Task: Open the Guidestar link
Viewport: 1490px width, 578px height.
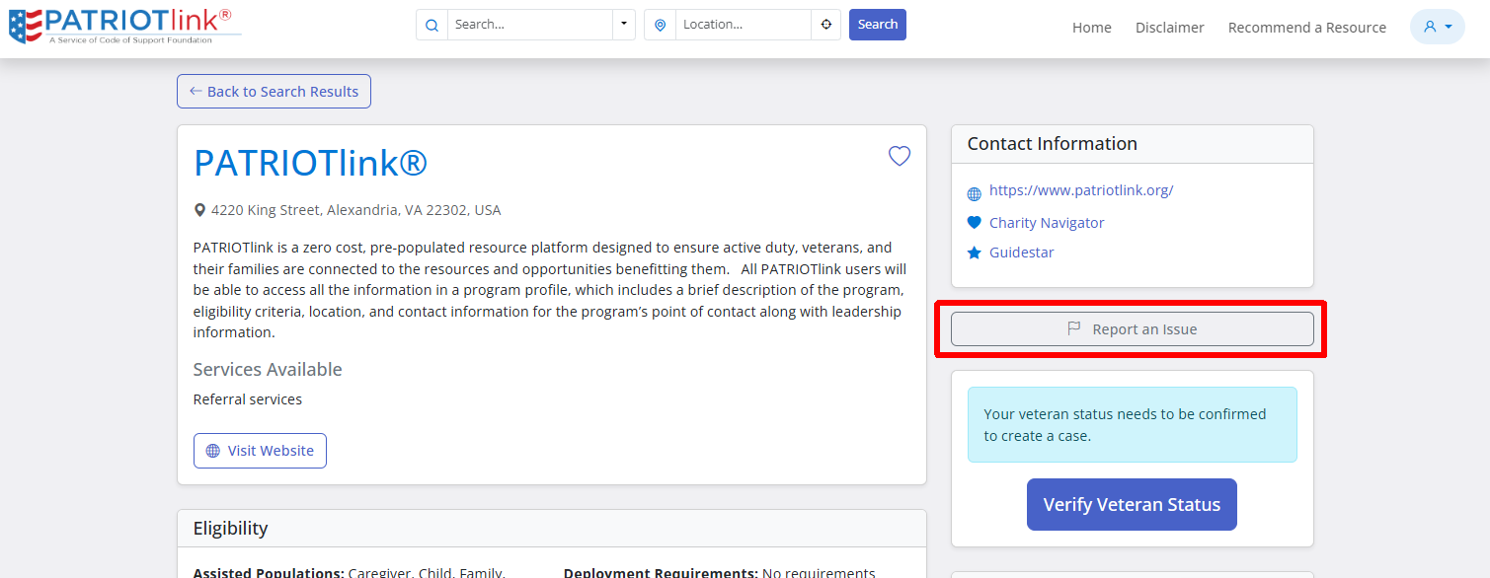Action: [x=1022, y=253]
